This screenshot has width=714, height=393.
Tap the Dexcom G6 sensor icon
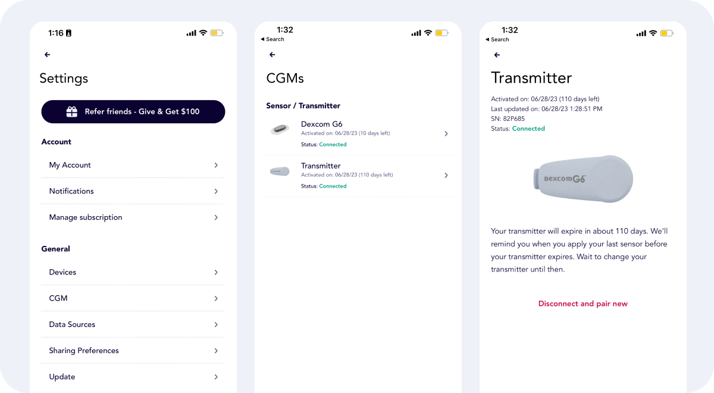pos(280,129)
